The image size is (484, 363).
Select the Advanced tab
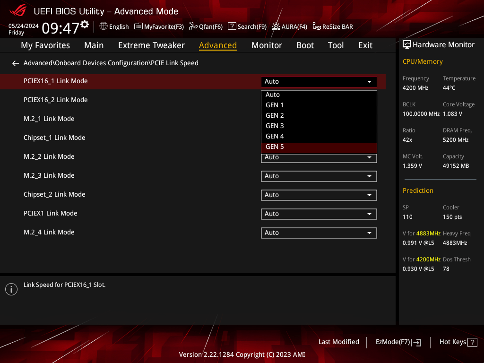pyautogui.click(x=218, y=45)
